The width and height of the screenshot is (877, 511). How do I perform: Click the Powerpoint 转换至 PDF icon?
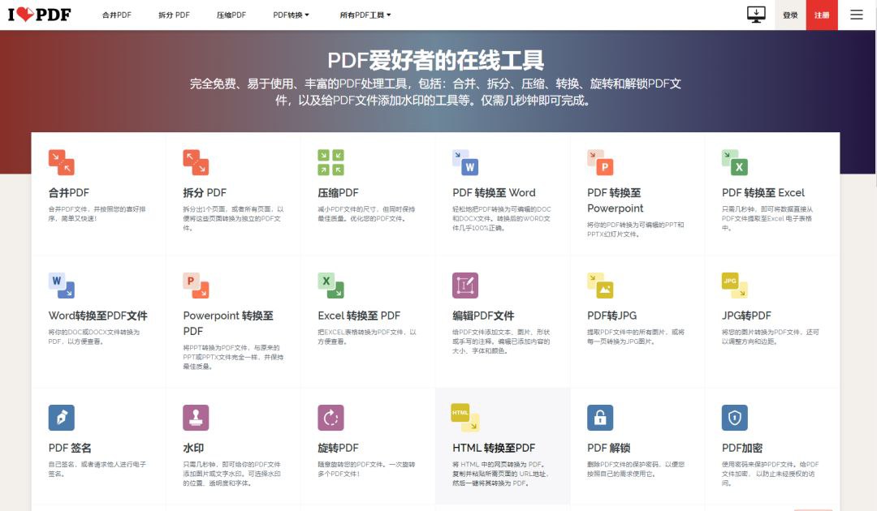(196, 286)
